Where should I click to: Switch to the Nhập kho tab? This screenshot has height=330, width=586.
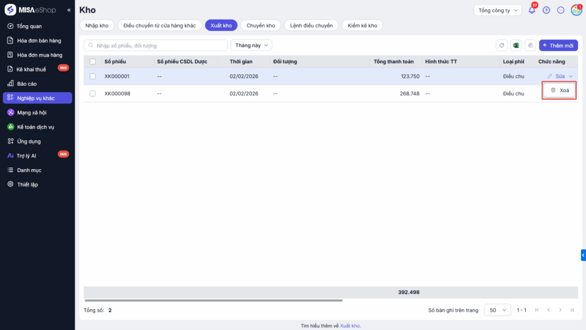(96, 25)
